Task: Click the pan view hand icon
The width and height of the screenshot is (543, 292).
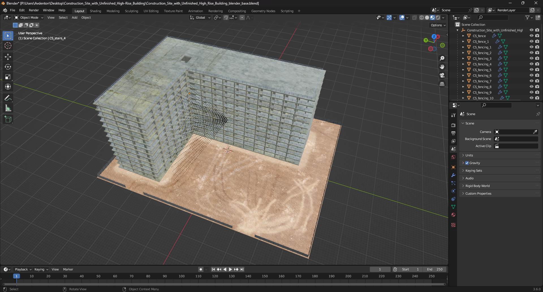Action: tap(442, 67)
